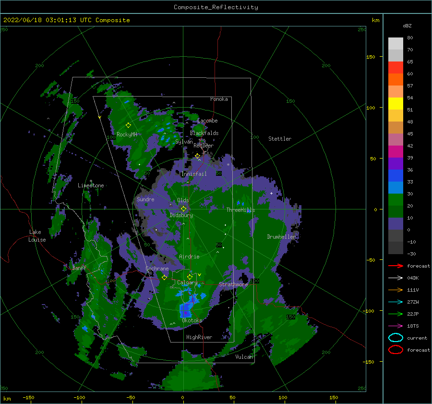Click the red forecast arrow in legend
This screenshot has width=432, height=404.
pos(396,266)
